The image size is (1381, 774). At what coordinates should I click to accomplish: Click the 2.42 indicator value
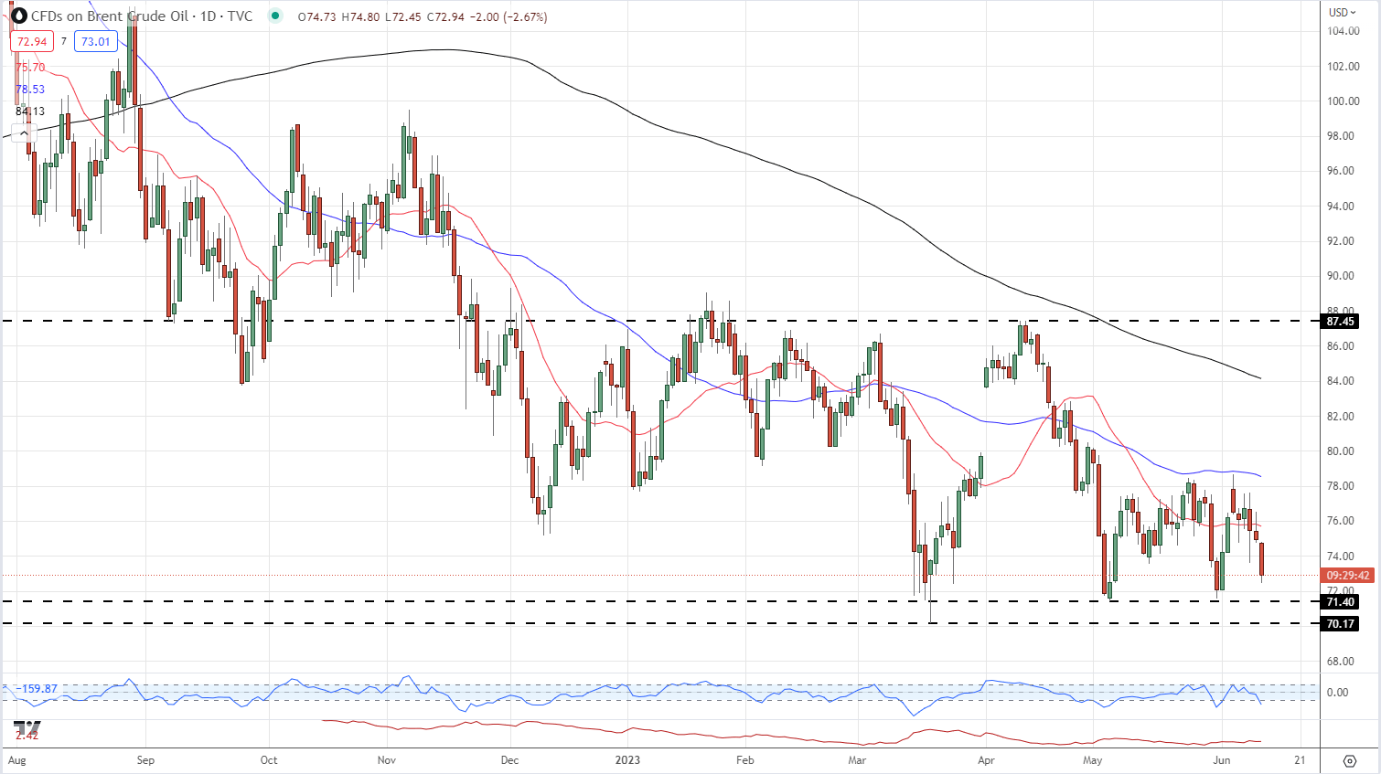click(27, 735)
